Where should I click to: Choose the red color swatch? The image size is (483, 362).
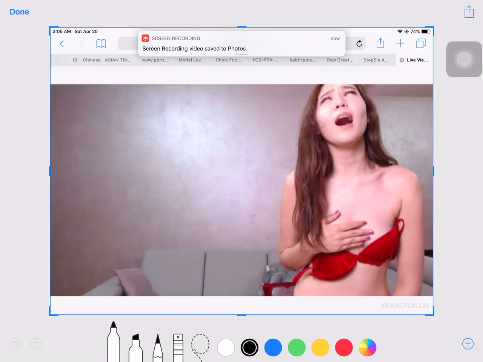(344, 347)
